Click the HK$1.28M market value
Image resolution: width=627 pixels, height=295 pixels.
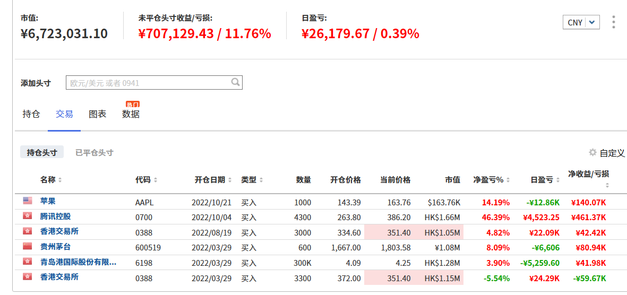443,263
